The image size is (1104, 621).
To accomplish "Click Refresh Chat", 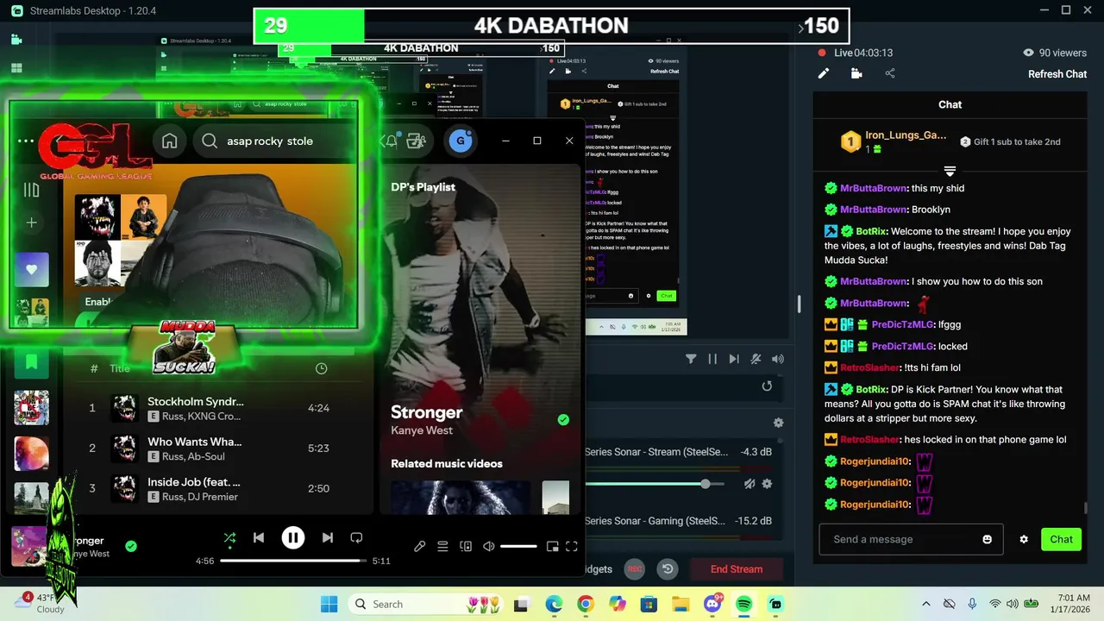I will coord(1057,74).
